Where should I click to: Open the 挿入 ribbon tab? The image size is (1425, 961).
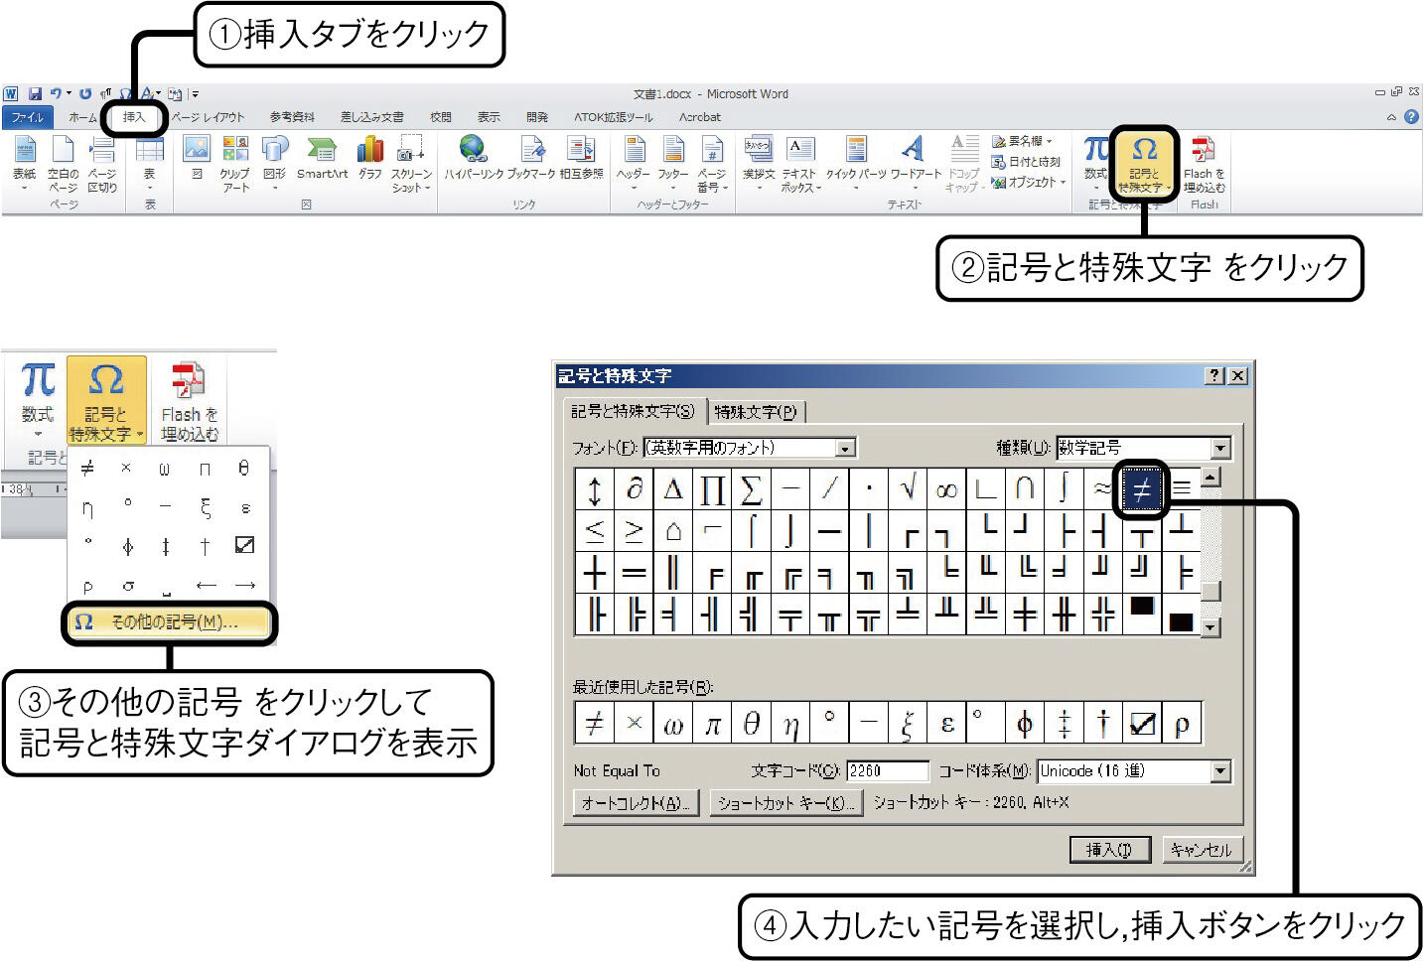click(134, 117)
